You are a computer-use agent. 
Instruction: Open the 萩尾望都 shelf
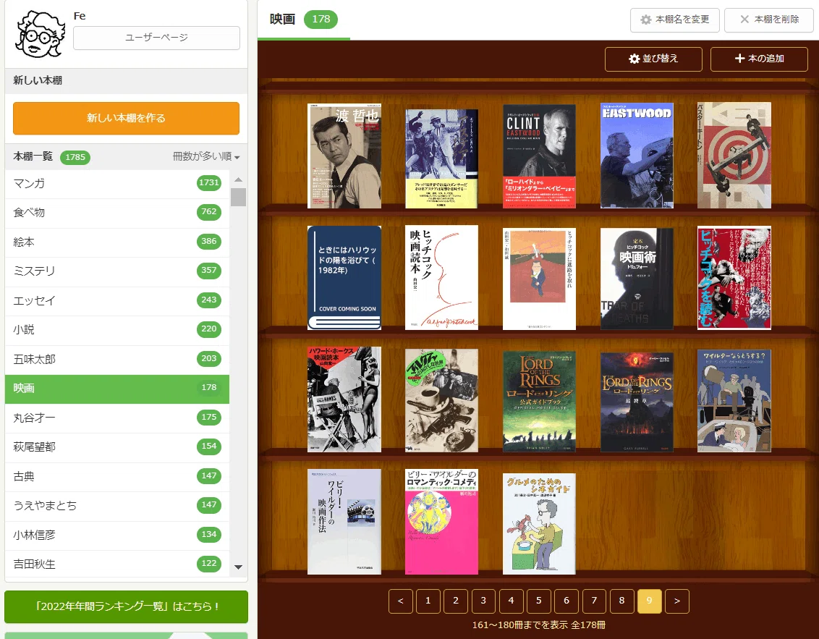pos(117,447)
